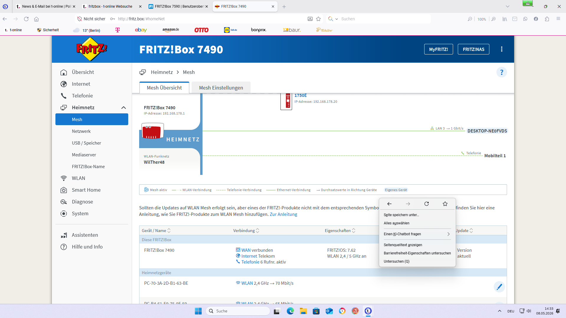Sort table by Update column

tap(464, 231)
